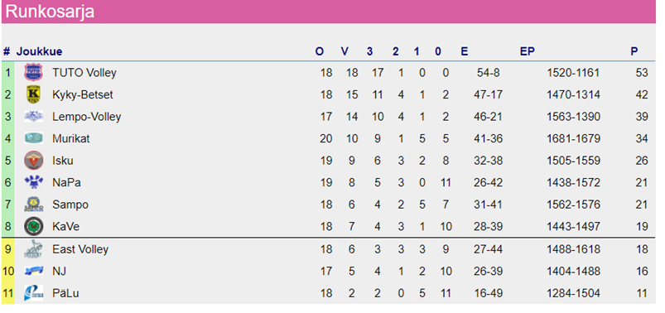Select the Murikat team logo

[33, 138]
